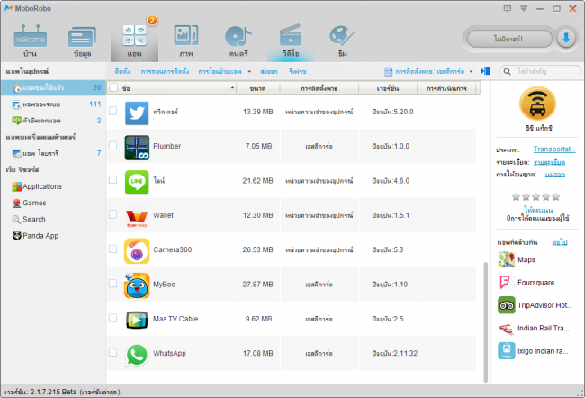This screenshot has height=398, width=585.
Task: Click the Plumber app icon
Action: [x=137, y=148]
